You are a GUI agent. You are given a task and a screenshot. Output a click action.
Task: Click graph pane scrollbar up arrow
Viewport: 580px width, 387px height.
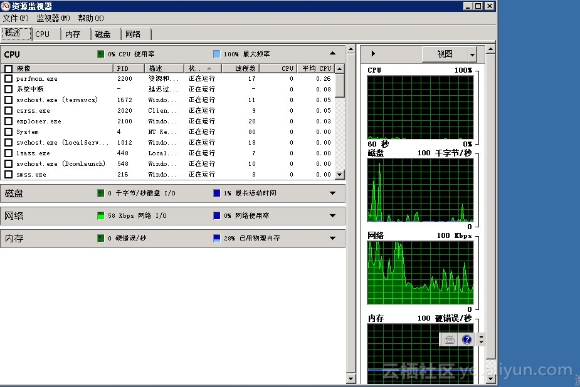click(490, 49)
